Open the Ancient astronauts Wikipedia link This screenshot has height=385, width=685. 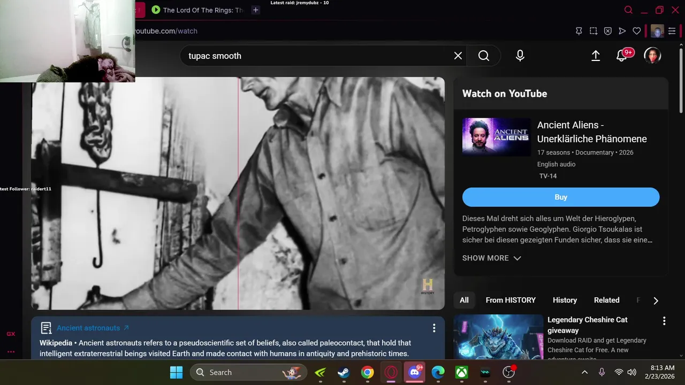click(x=93, y=328)
